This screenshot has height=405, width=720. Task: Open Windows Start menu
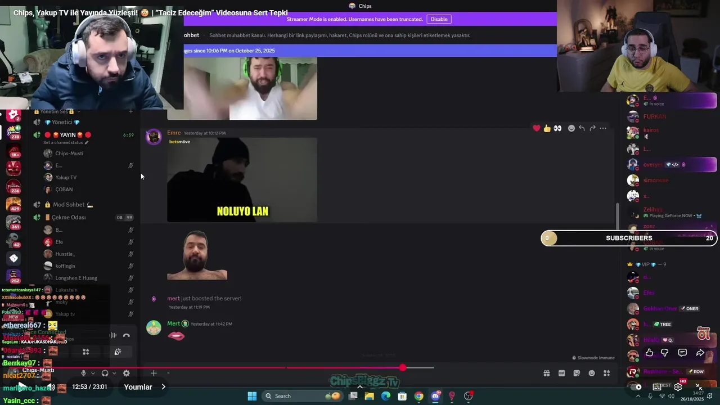(x=252, y=396)
